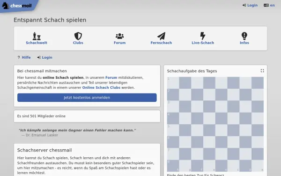Open Login link in top header
This screenshot has height=176, width=281.
[252, 5]
